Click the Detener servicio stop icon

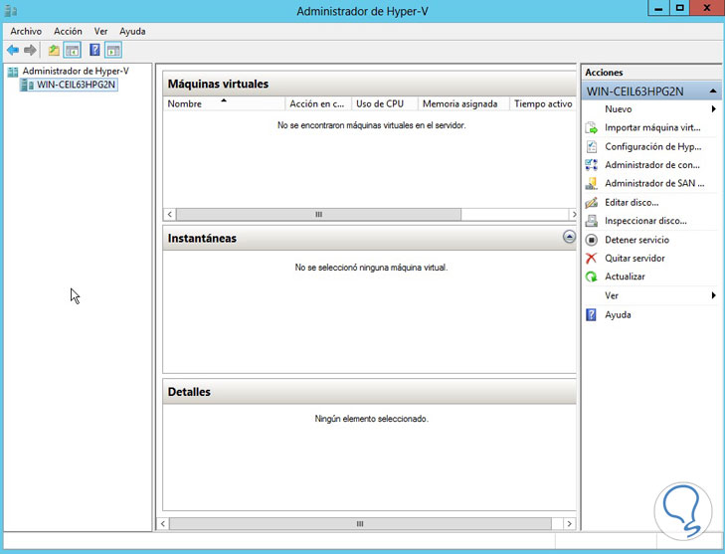click(592, 240)
